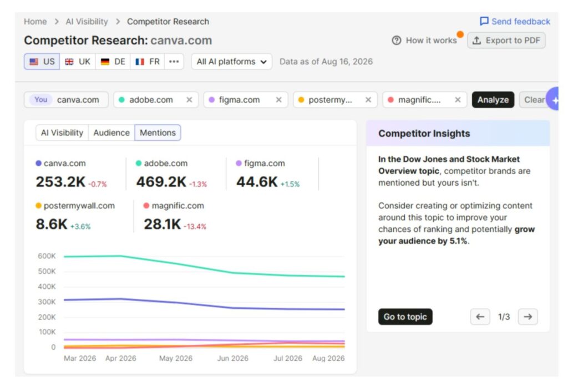Click the Home breadcrumb link

35,22
